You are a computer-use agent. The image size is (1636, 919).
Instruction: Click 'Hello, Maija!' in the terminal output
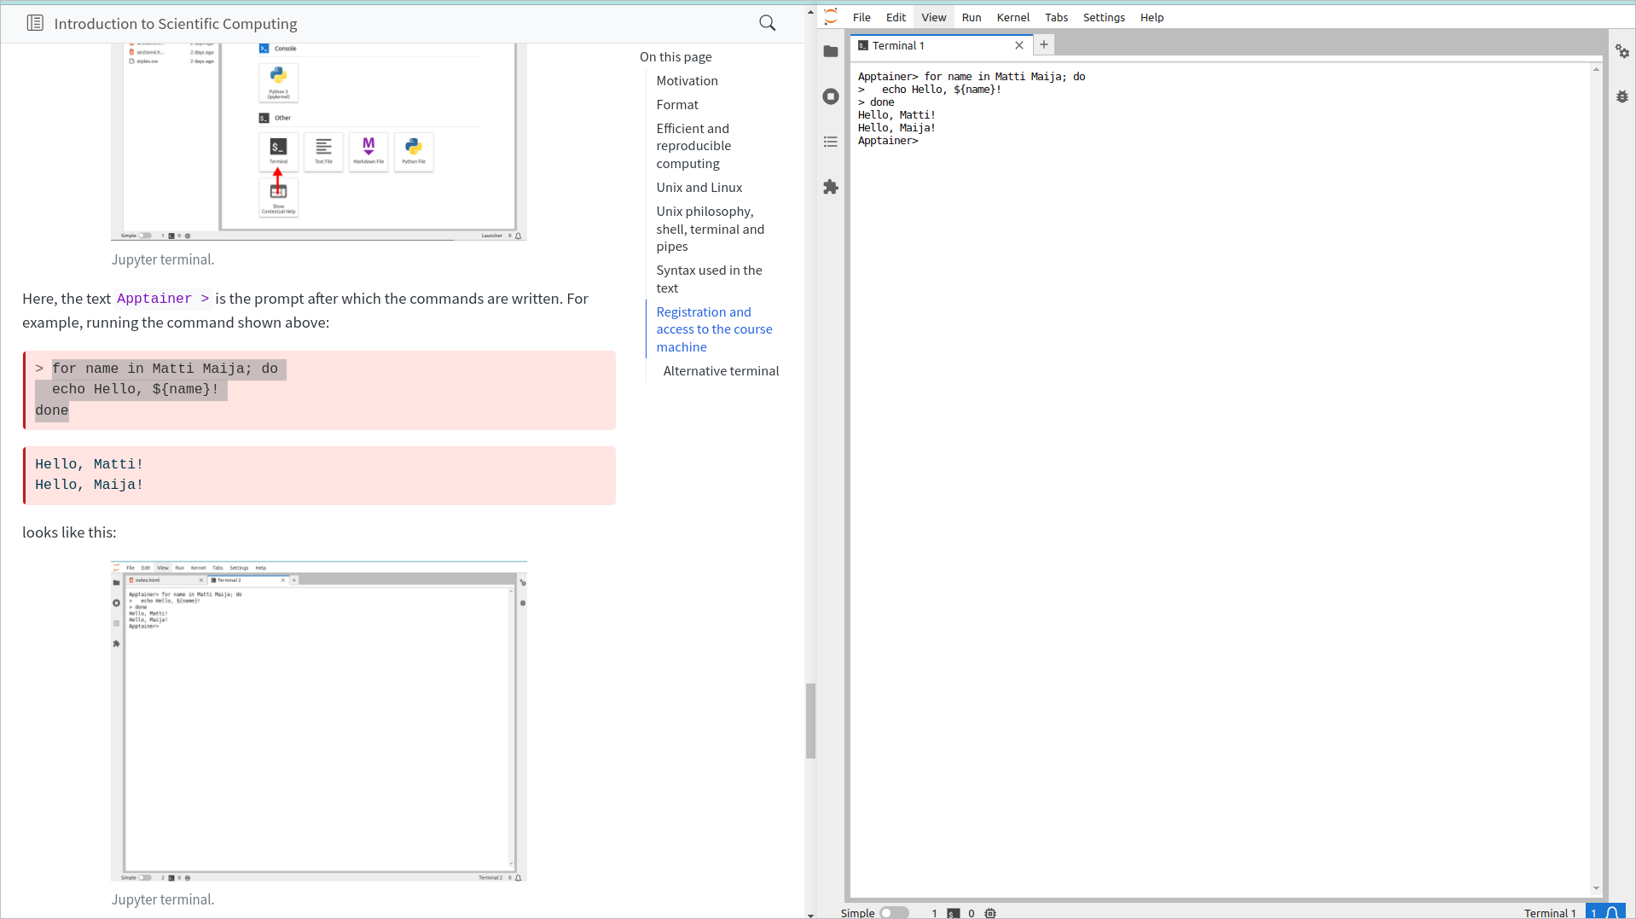click(x=896, y=128)
